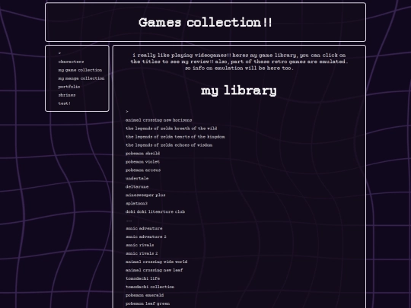411x308 pixels.
Task: Select animal crossing wide world entry
Action: click(x=157, y=262)
